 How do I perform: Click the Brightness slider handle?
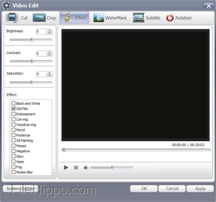click(31, 40)
